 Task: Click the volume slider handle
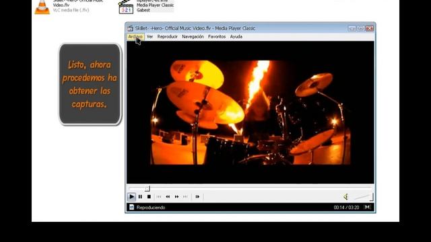371,197
